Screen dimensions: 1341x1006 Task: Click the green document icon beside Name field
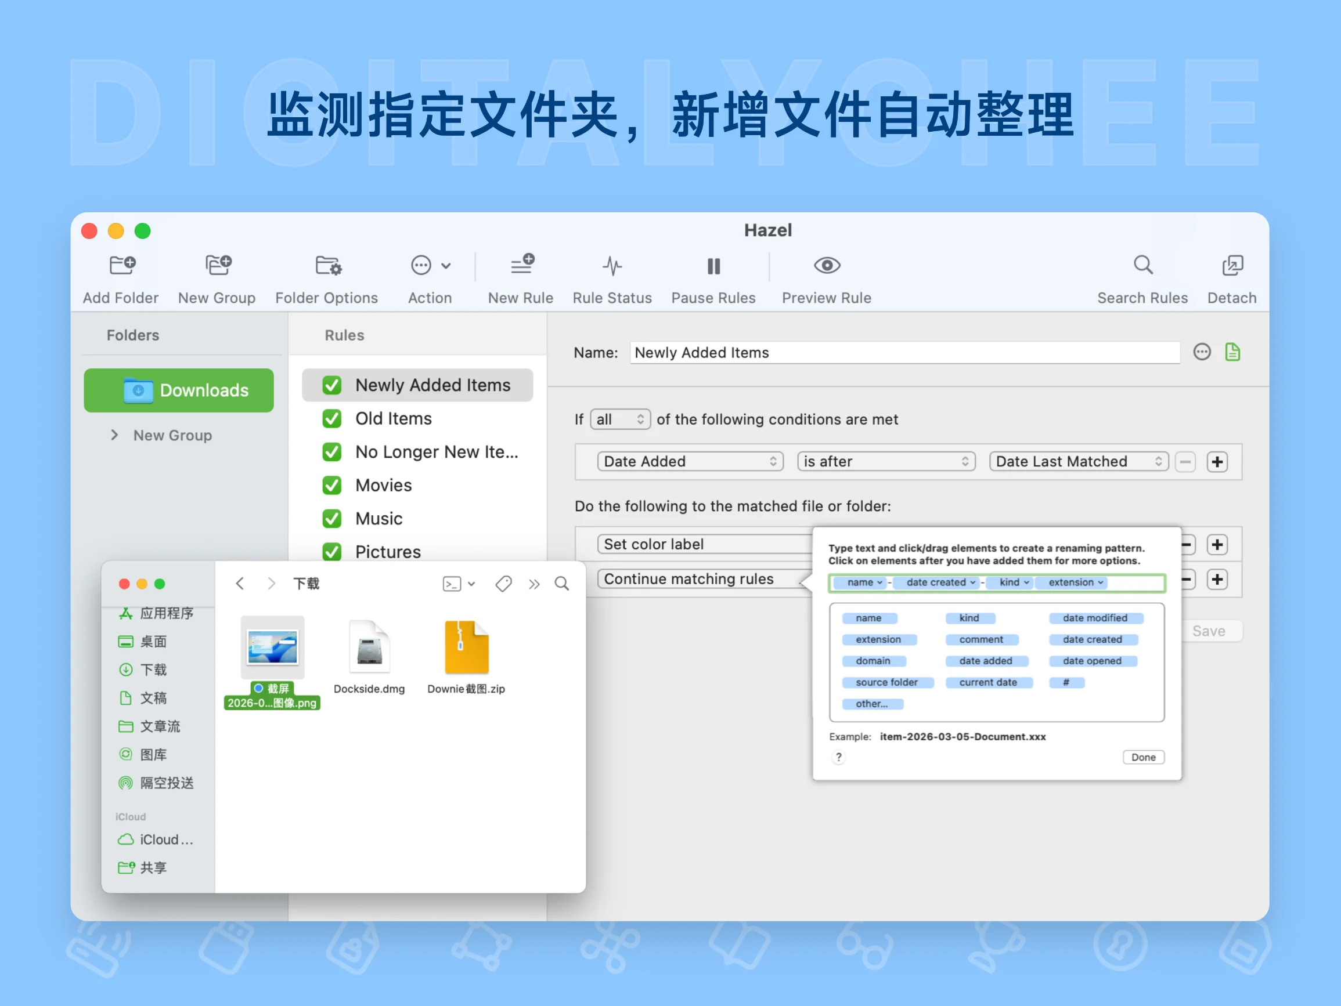(x=1232, y=352)
